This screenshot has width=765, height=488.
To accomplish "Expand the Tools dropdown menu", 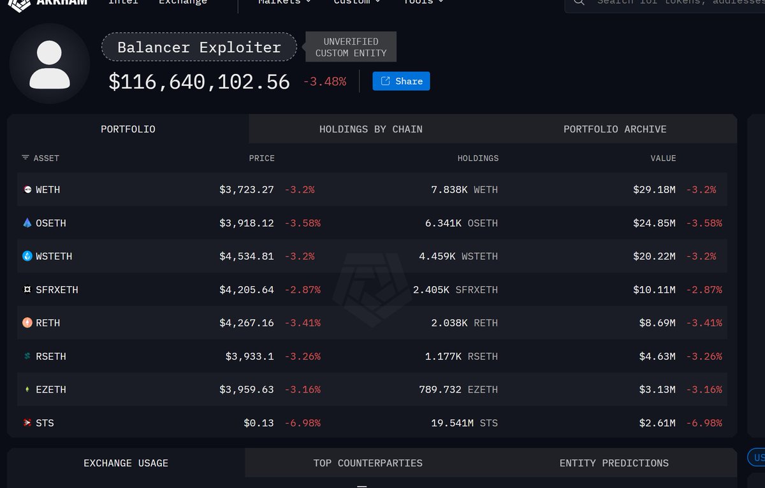I will (x=423, y=3).
